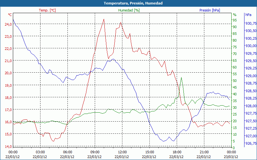Click the 928,00 pressure axis value
The image size is (257, 160).
(x=251, y=106)
